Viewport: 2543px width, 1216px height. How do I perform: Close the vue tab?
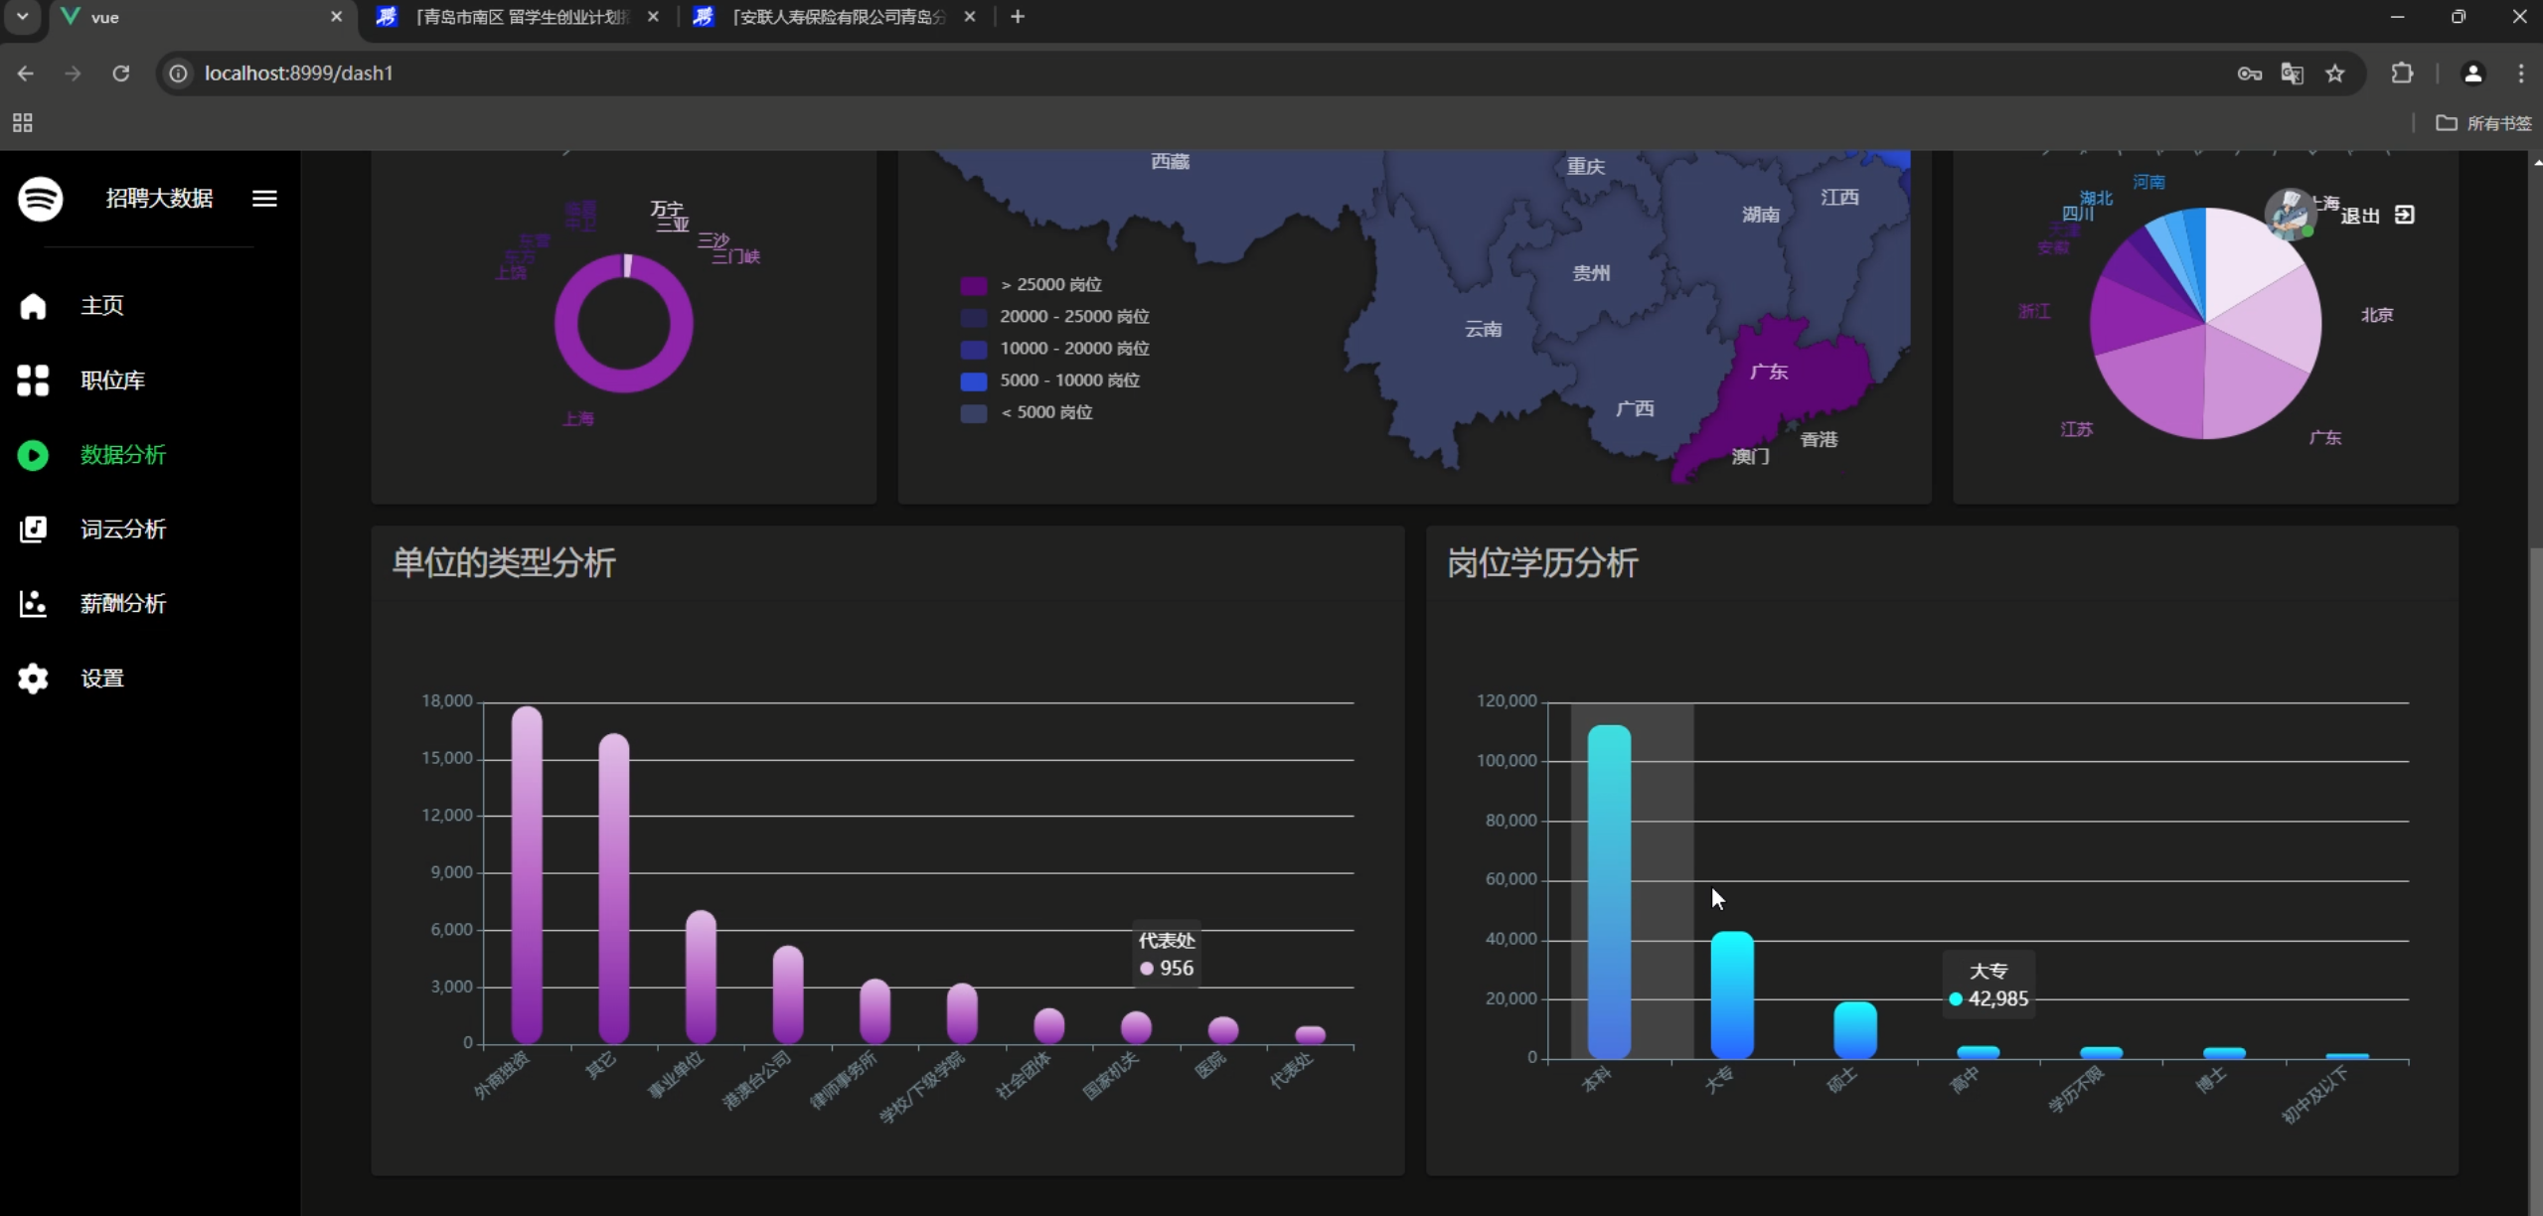(336, 17)
